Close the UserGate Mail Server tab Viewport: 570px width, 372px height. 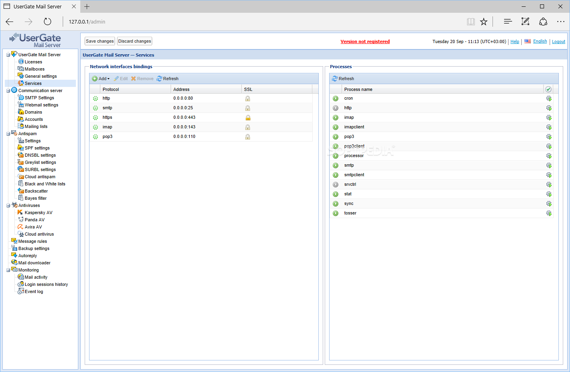74,6
